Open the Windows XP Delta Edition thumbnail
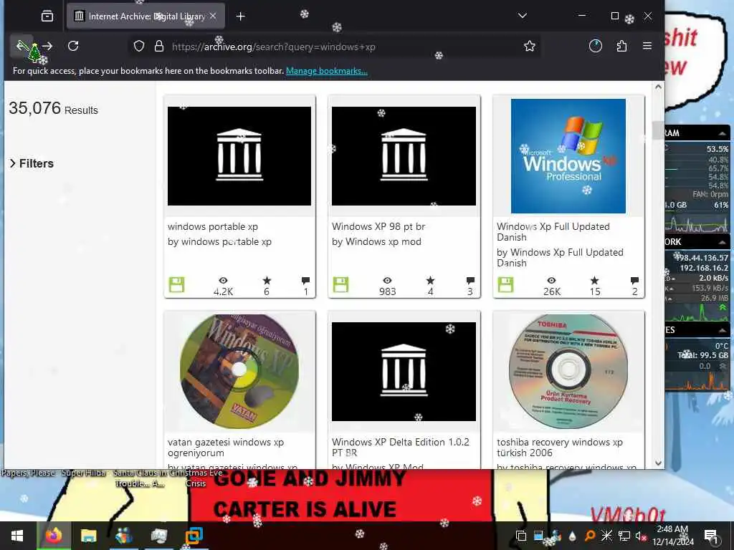 [404, 372]
